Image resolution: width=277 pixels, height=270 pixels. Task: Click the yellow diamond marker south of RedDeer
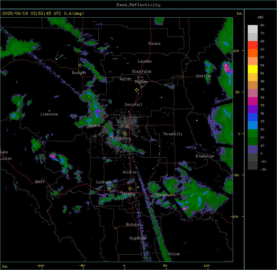137,90
